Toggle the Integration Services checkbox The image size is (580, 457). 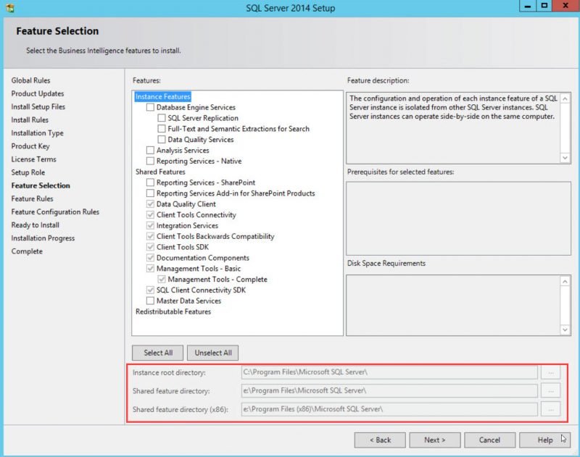click(150, 225)
